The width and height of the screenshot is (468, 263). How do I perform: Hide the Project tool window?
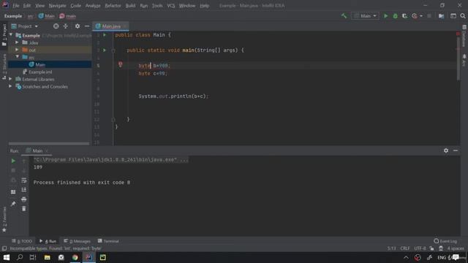coord(87,26)
